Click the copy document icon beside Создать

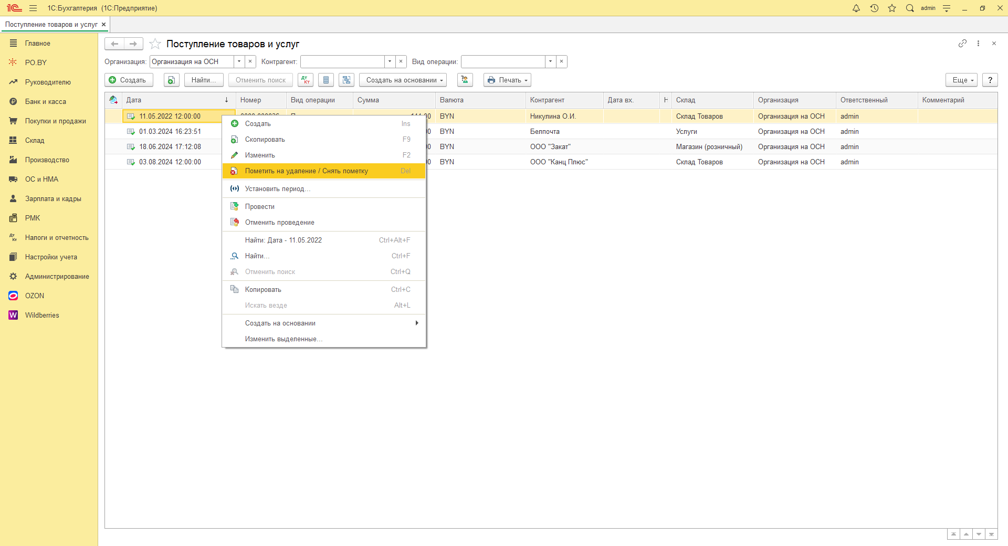[171, 80]
